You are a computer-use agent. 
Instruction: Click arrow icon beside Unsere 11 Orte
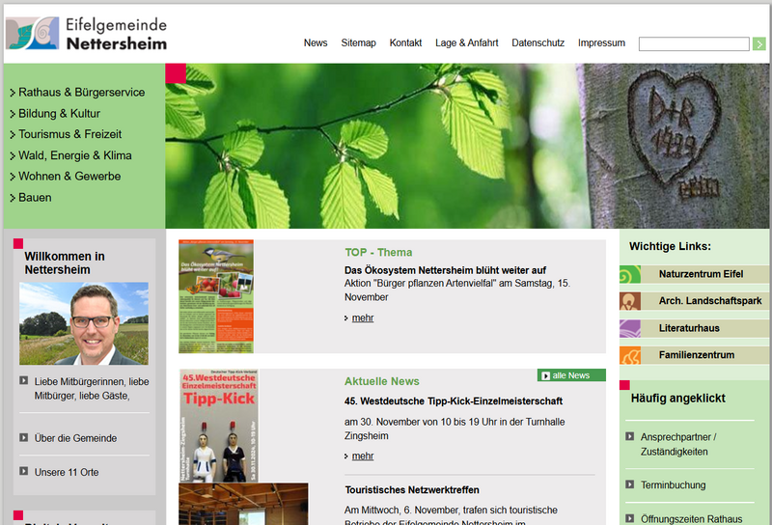point(23,471)
